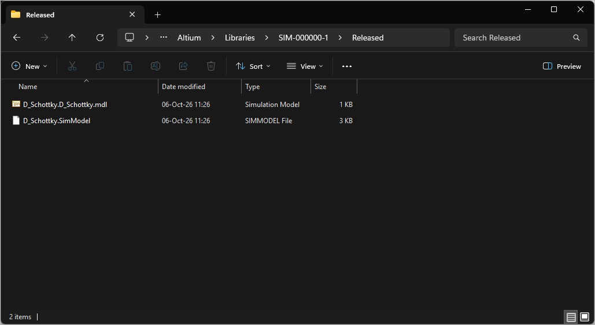Click the SimModel file's date cell
This screenshot has height=325, width=595.
pos(186,121)
